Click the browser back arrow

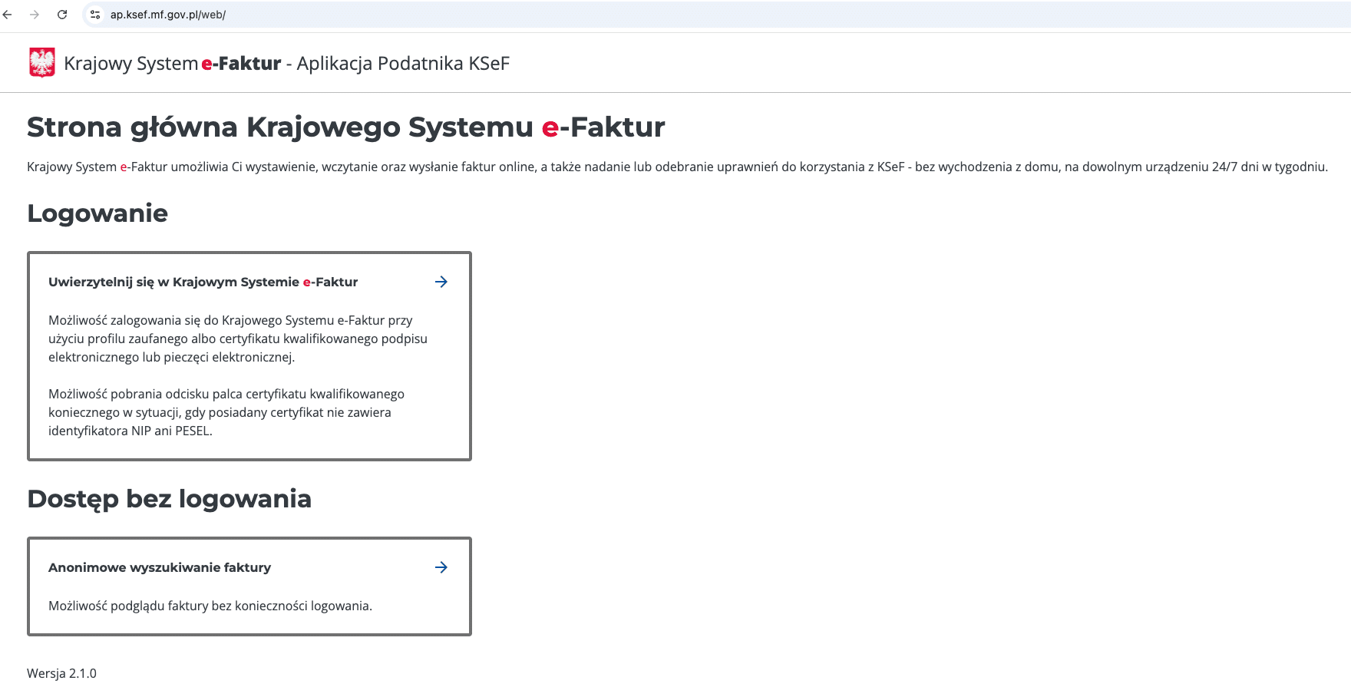[8, 15]
